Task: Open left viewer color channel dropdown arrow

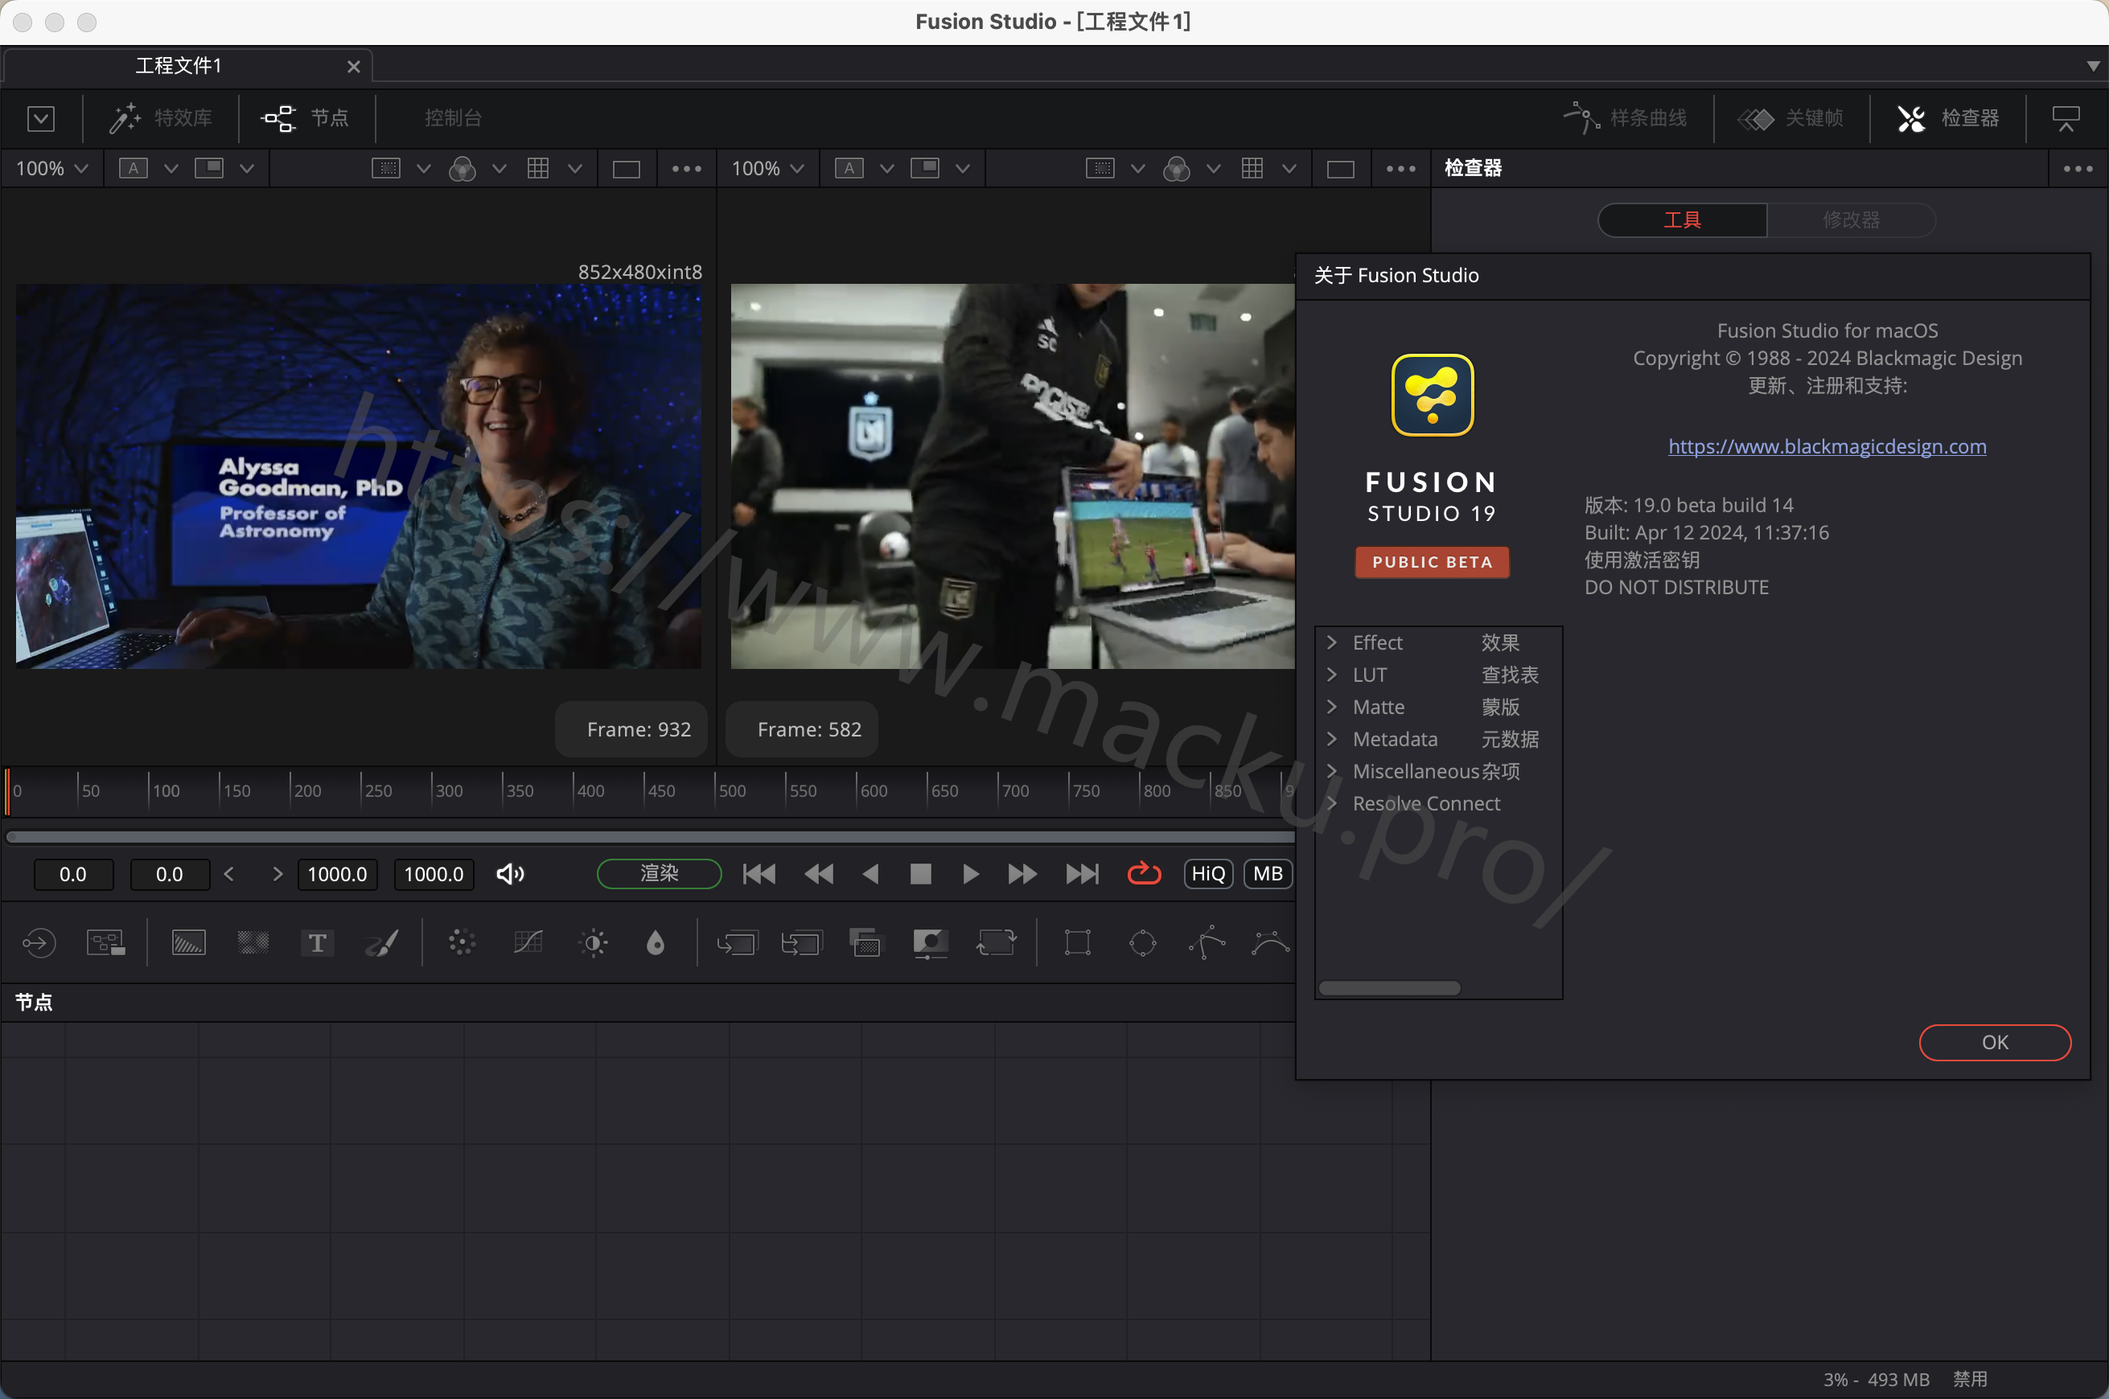Action: (499, 169)
